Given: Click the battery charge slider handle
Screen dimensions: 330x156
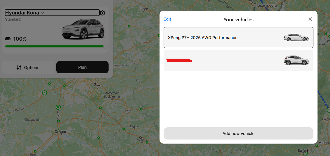Looking at the screenshot, I should click(105, 46).
